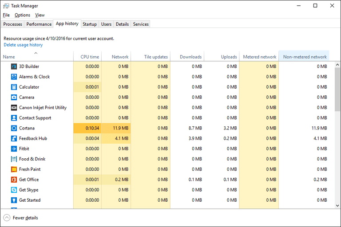Click the 3D Builder app icon
Viewport: 341px width, 227px height.
14,67
